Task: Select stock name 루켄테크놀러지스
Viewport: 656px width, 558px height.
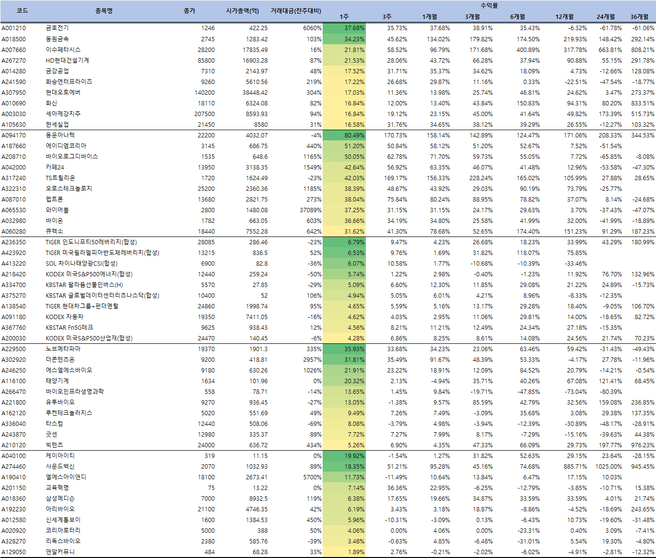Action: 69,413
